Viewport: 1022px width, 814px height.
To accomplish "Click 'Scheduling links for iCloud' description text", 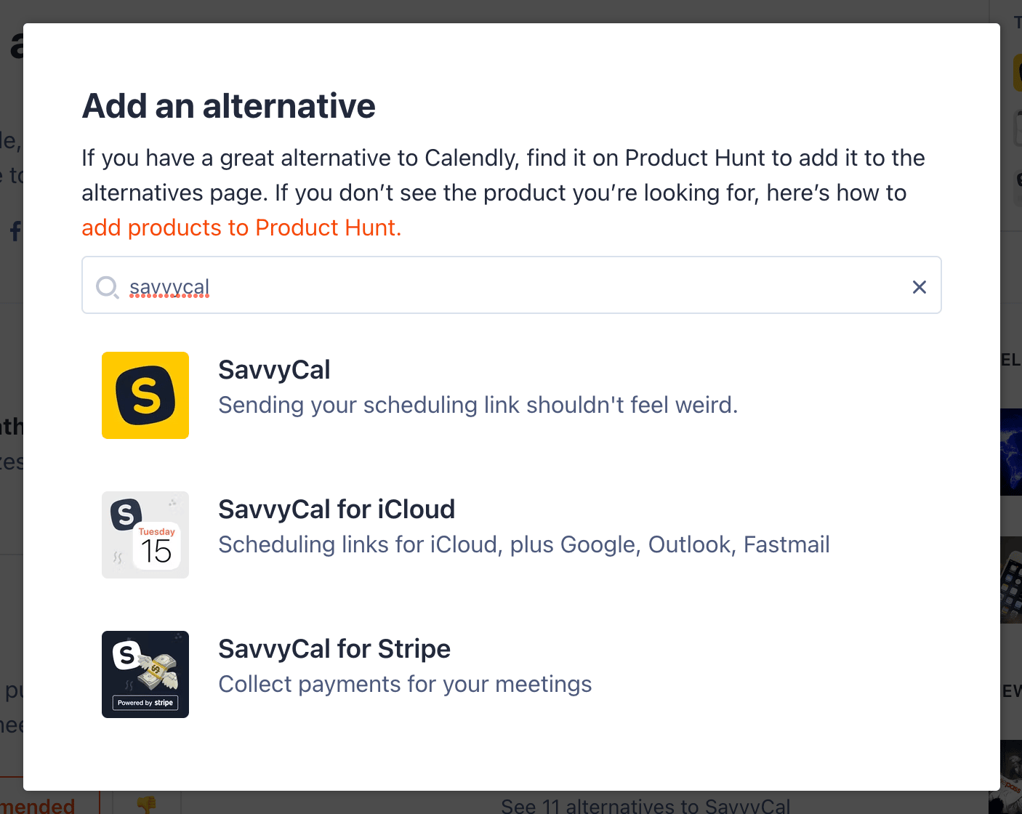I will coord(524,544).
